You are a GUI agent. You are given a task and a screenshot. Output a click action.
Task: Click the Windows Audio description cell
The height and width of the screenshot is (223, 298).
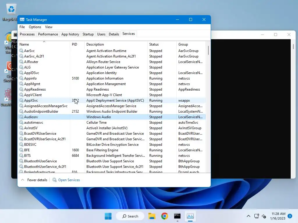tap(98, 117)
